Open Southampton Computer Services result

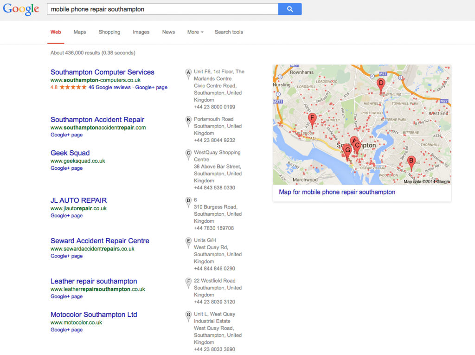[103, 72]
